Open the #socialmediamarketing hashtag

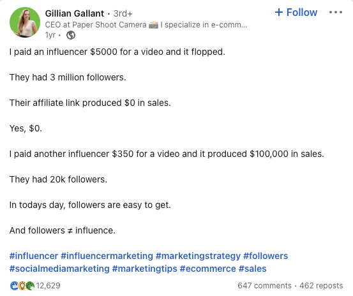pos(59,269)
